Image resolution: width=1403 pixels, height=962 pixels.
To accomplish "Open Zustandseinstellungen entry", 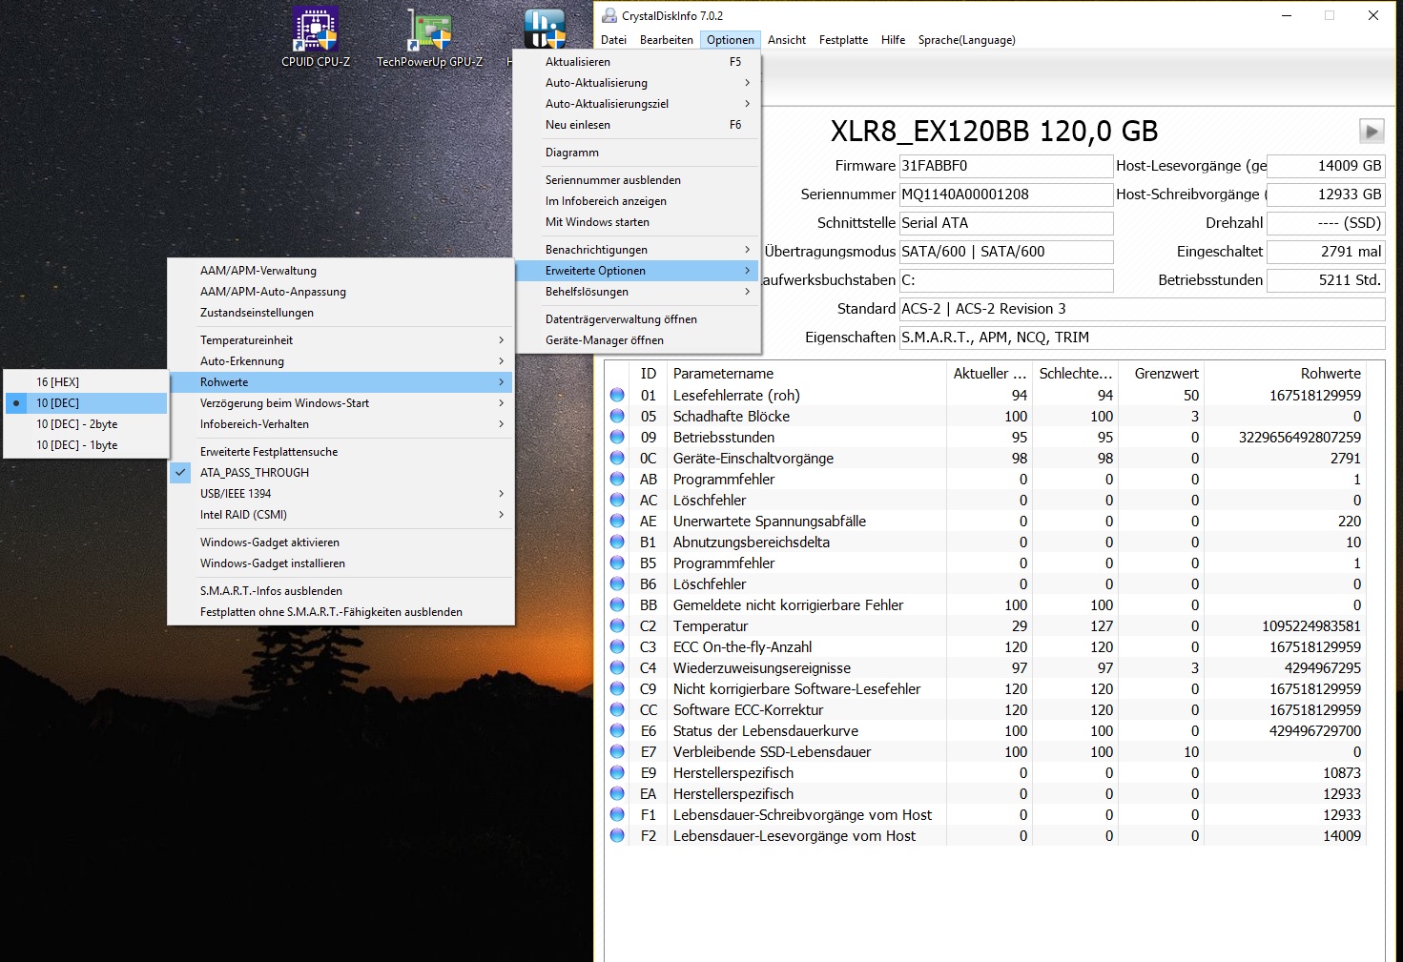I will 341,313.
